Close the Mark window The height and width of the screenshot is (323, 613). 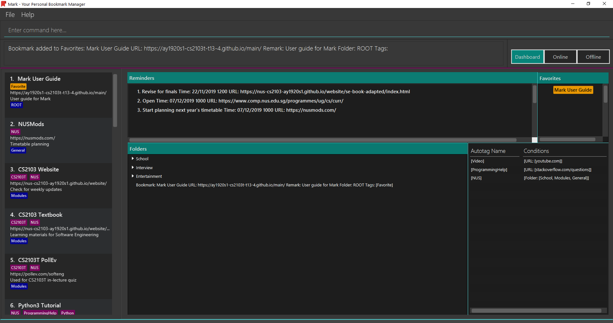pos(604,4)
